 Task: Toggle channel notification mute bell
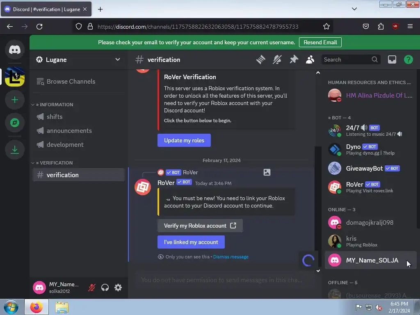coord(277,59)
